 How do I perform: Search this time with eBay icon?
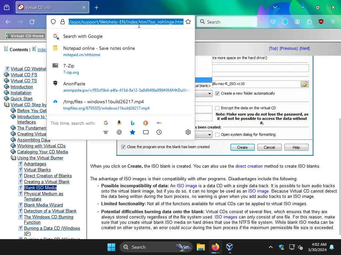pyautogui.click(x=159, y=123)
